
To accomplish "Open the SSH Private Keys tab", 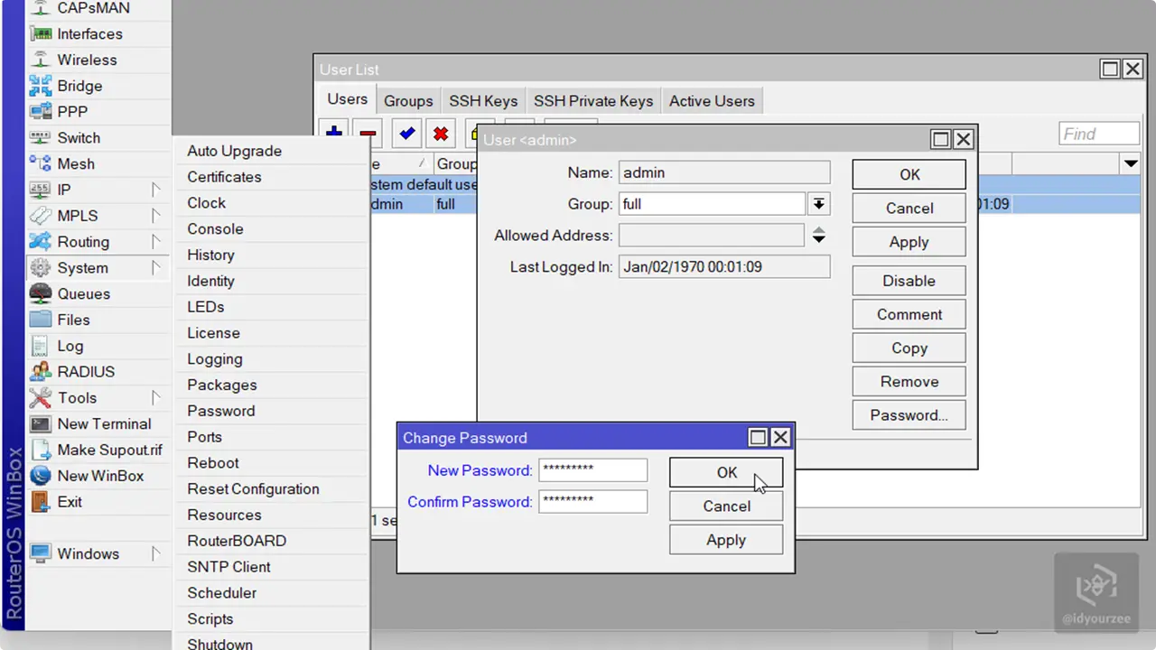I will 593,101.
